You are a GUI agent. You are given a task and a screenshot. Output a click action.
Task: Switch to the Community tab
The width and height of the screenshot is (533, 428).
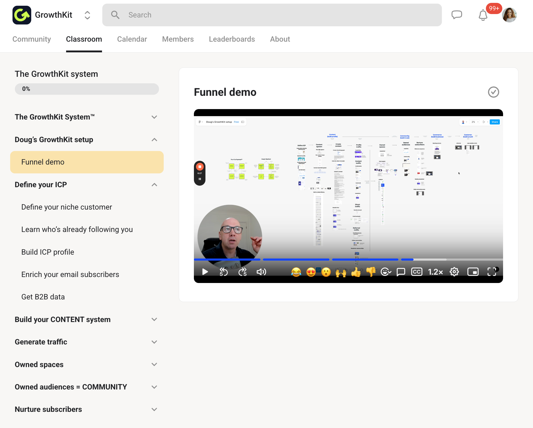pyautogui.click(x=32, y=39)
